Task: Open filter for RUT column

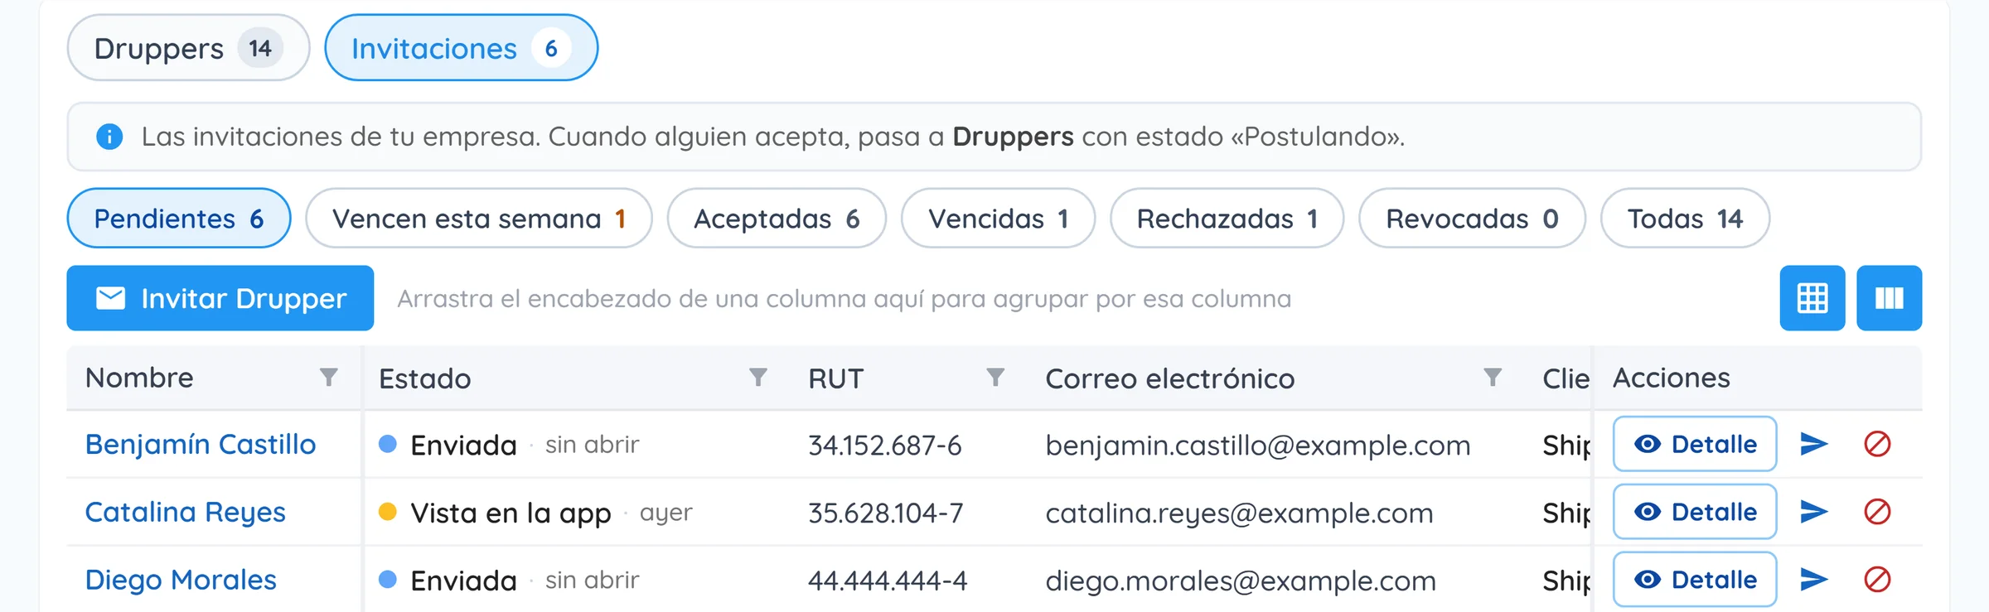Action: coord(996,378)
